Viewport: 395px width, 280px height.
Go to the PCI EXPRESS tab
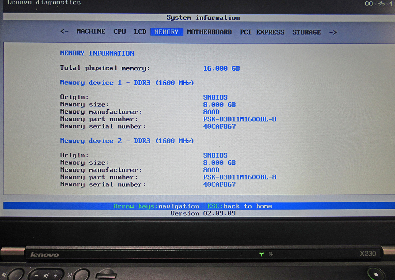(262, 32)
